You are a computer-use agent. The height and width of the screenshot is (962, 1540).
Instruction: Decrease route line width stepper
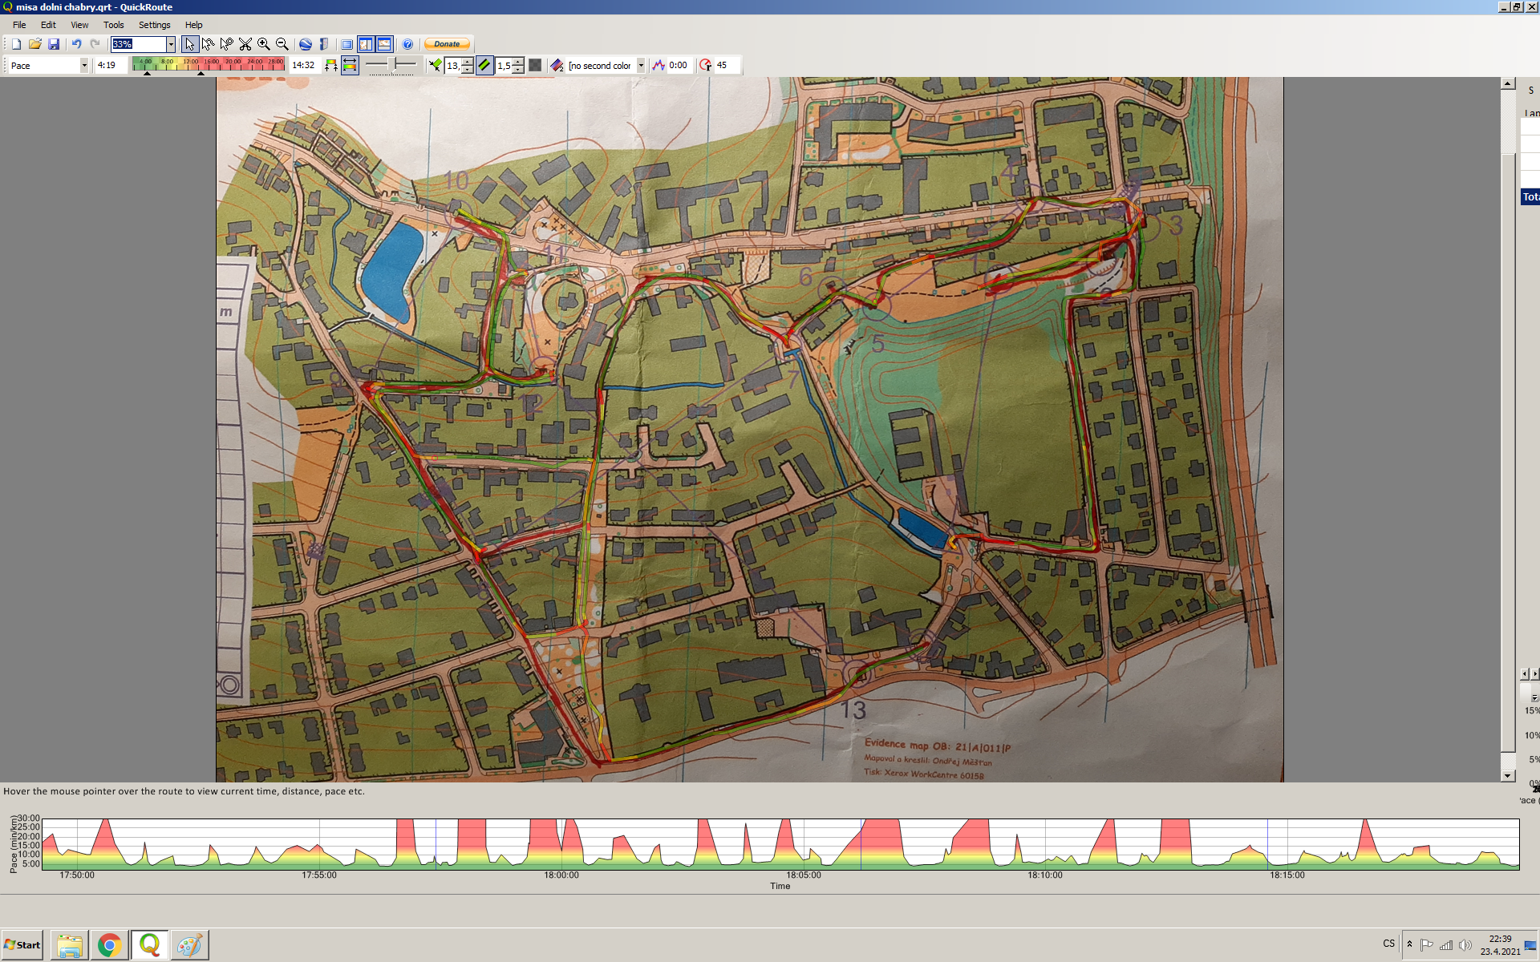pos(468,70)
